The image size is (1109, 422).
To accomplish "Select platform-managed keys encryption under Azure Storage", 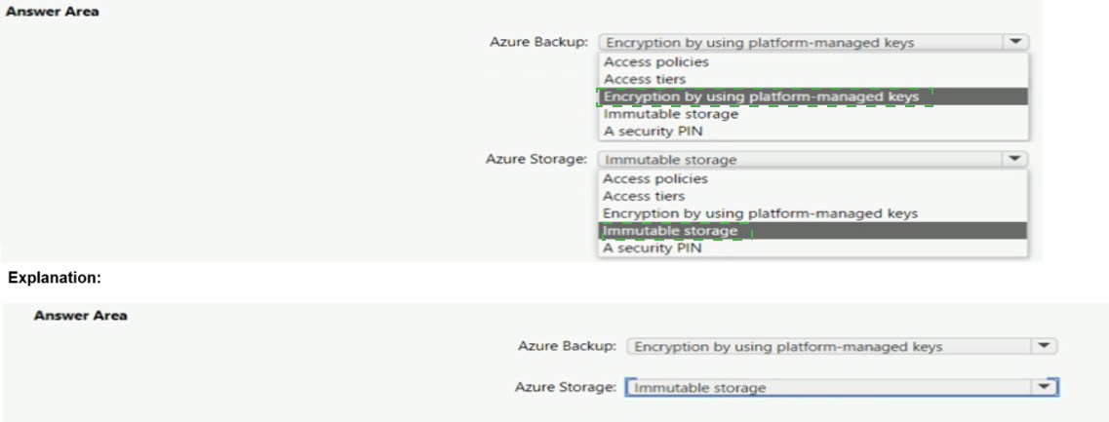I will 761,213.
